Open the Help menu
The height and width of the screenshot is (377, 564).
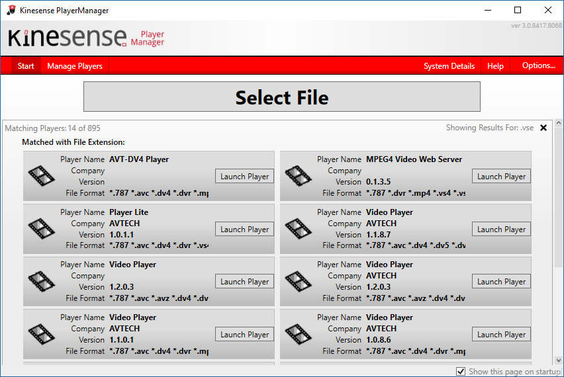point(495,66)
